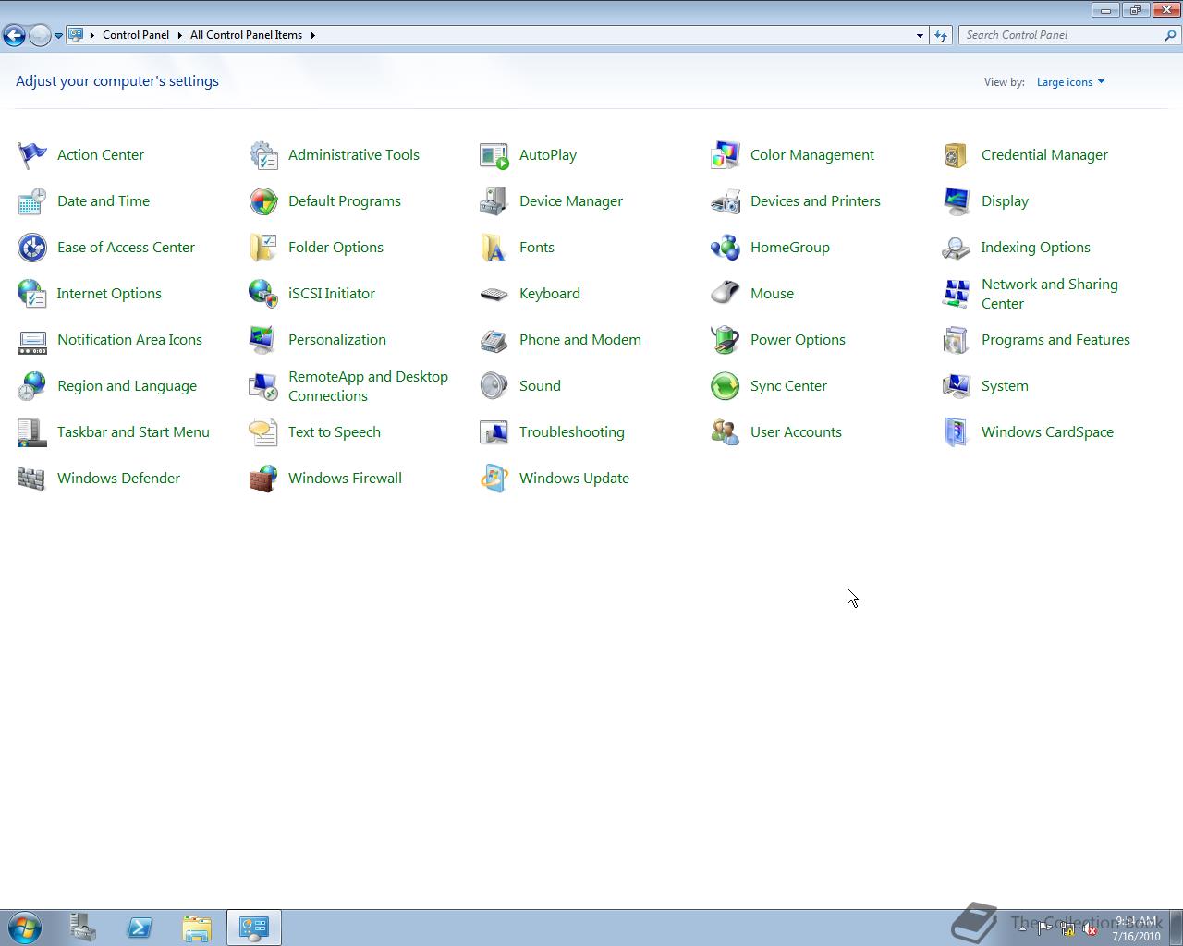1183x946 pixels.
Task: Open the Ease of Access Center icon
Action: point(32,248)
